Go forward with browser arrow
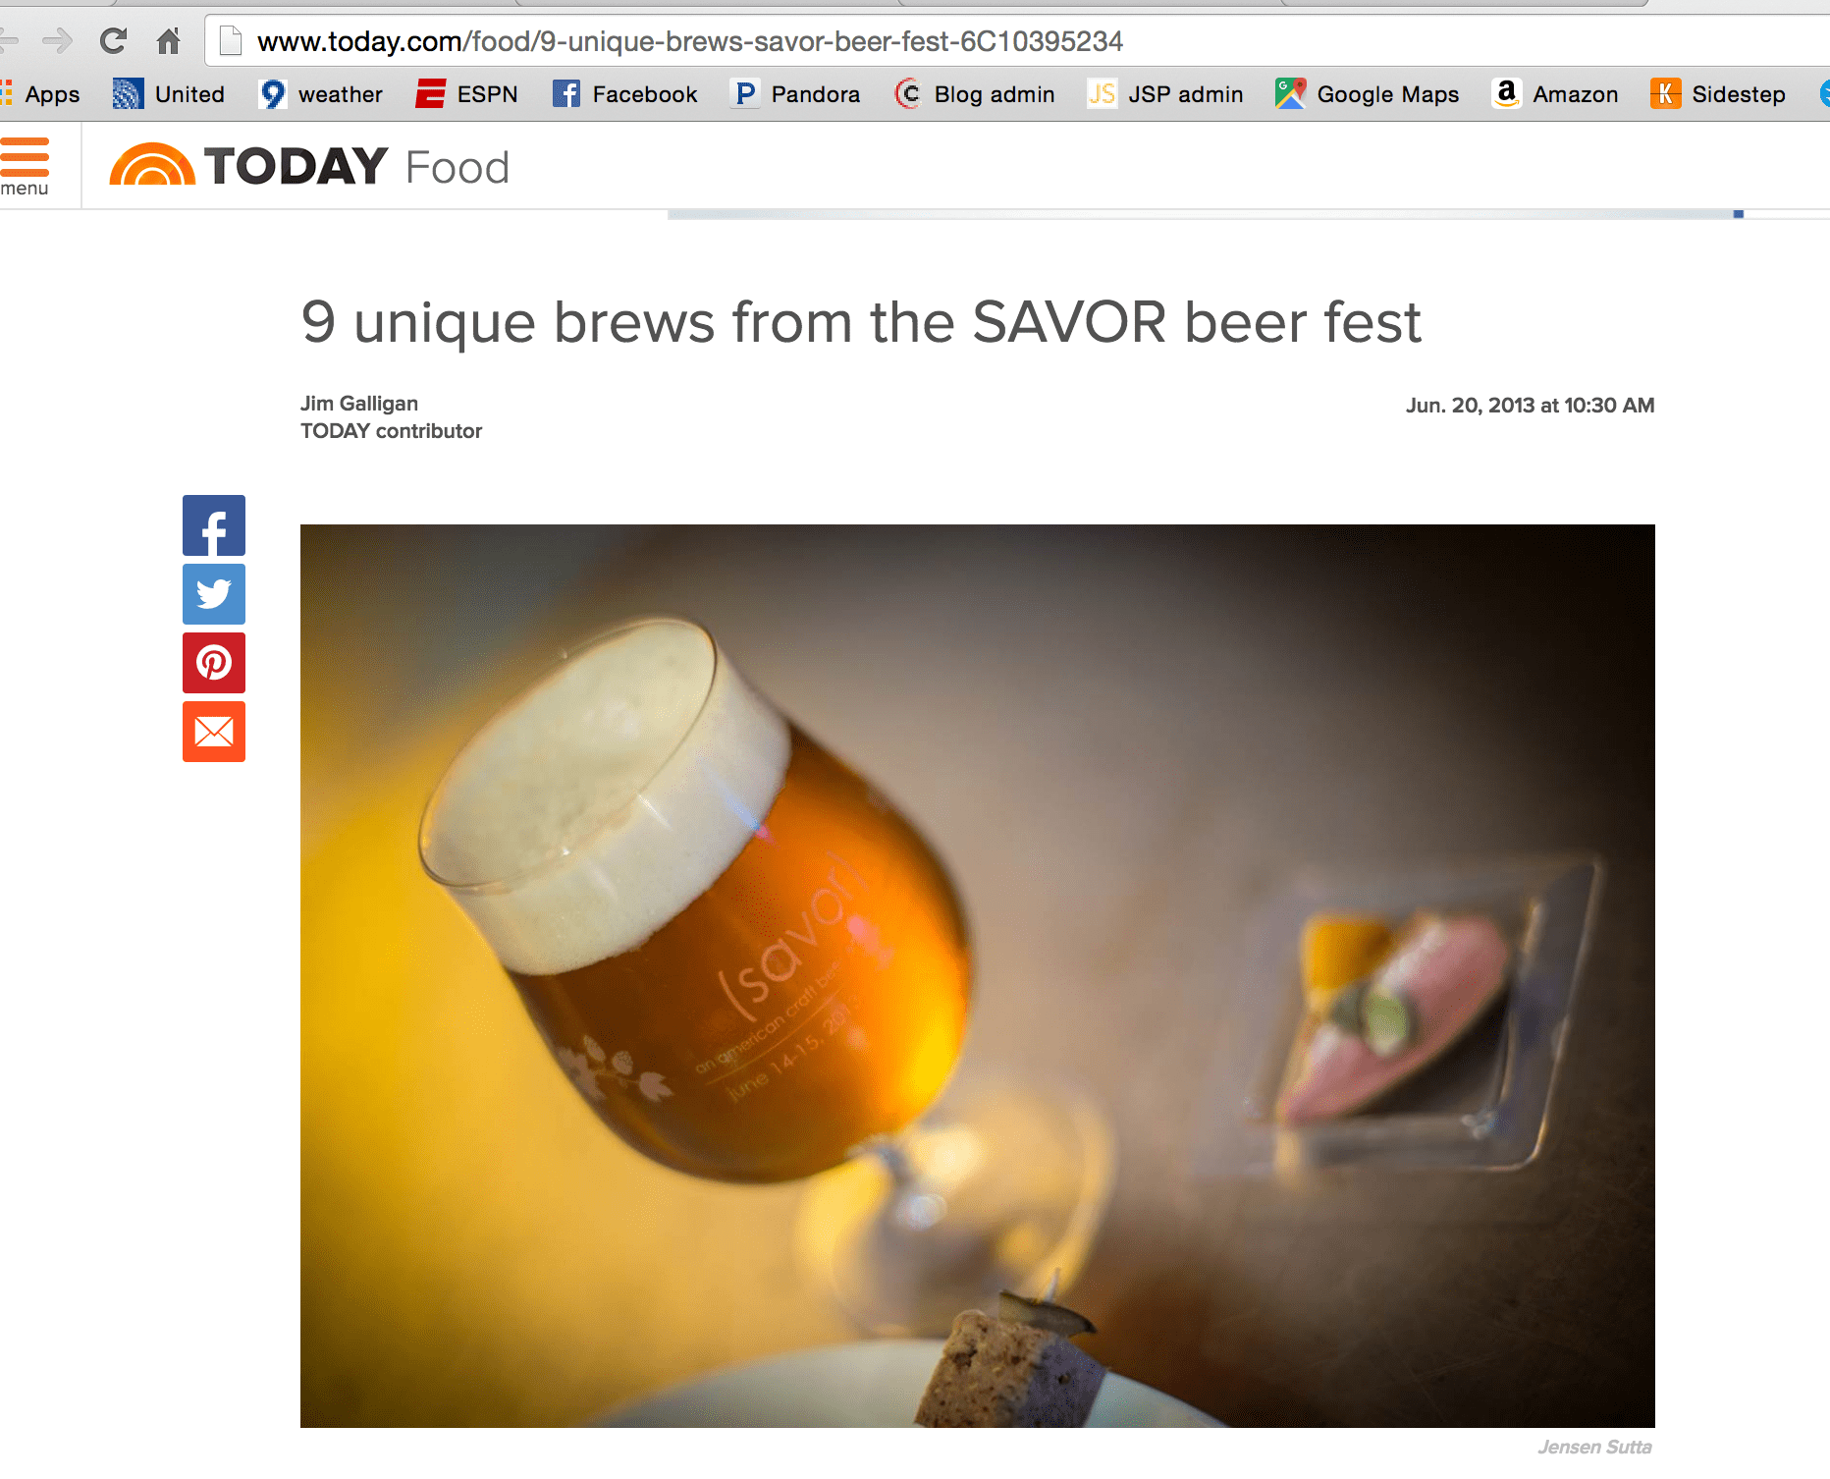1830x1479 pixels. (58, 41)
